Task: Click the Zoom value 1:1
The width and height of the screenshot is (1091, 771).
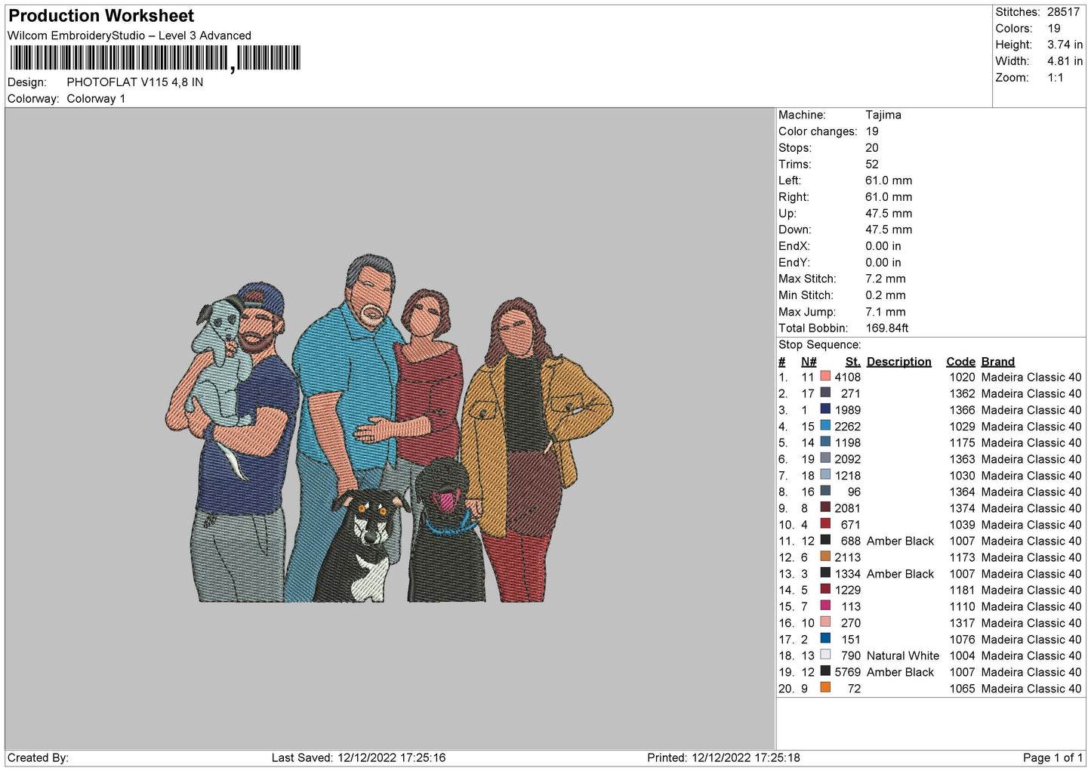Action: point(1055,78)
